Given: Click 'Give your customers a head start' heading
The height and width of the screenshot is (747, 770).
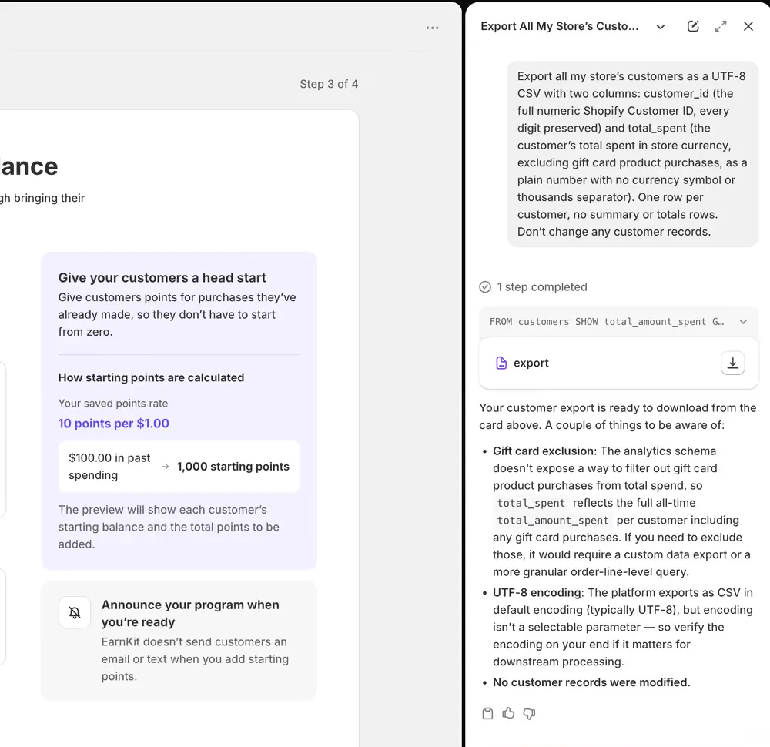Looking at the screenshot, I should pyautogui.click(x=162, y=277).
